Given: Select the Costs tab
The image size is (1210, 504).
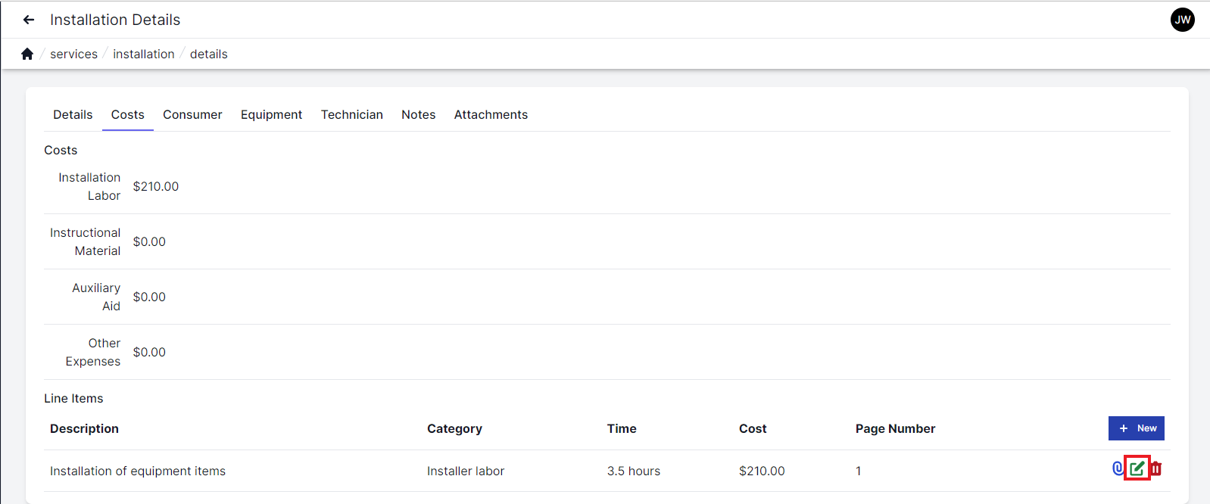Looking at the screenshot, I should 127,114.
